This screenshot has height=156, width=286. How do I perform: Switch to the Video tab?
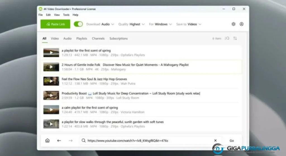[55, 39]
